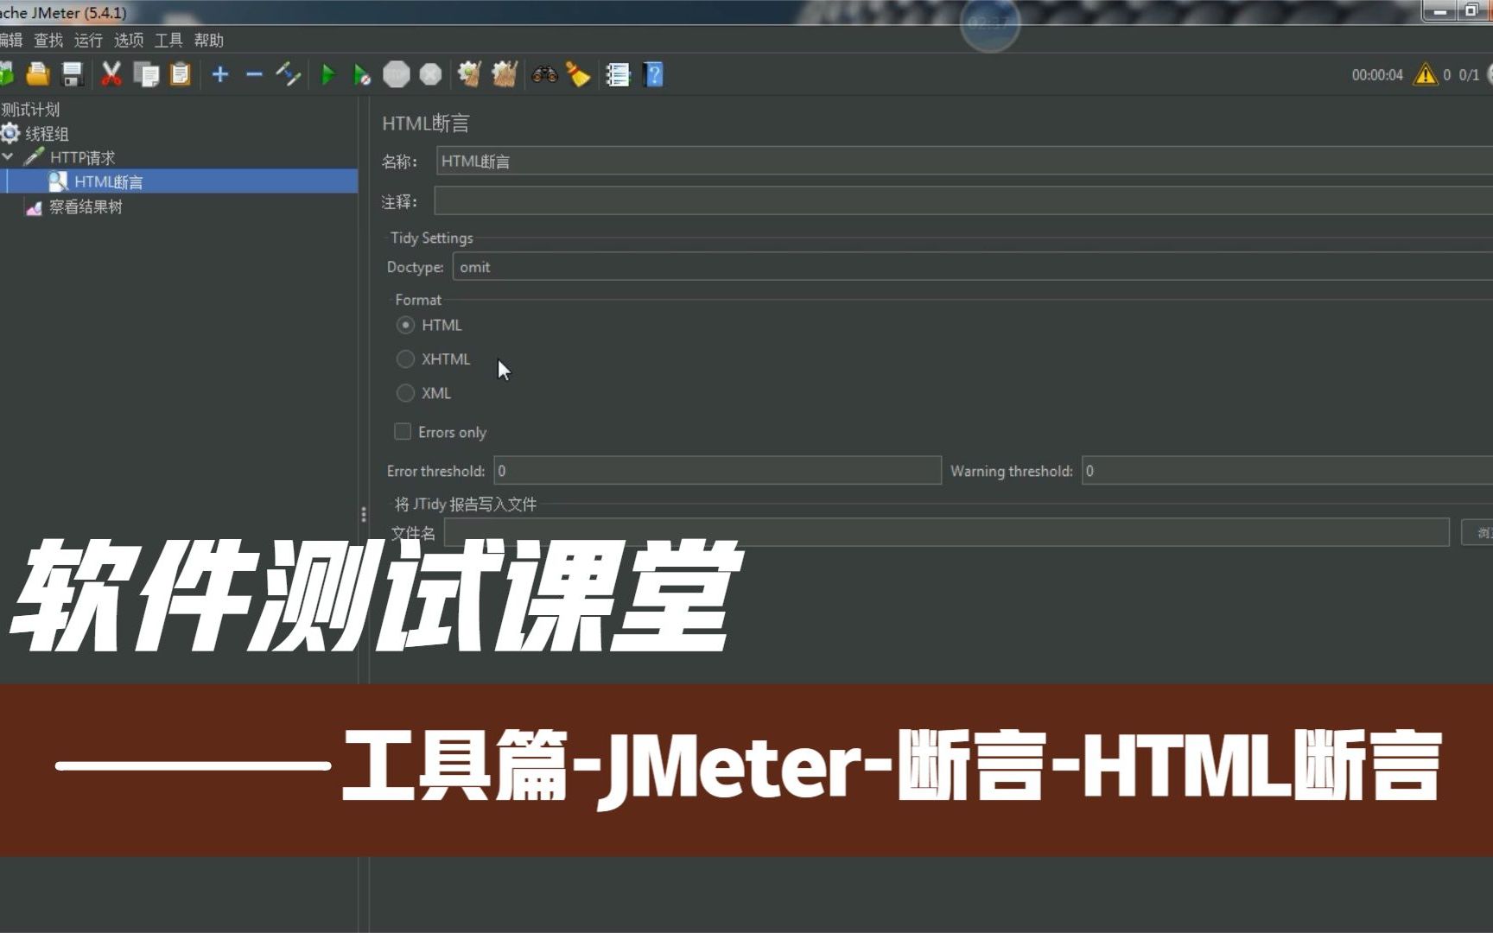
Task: Click the HTTP请求 pipette icon
Action: [x=34, y=157]
